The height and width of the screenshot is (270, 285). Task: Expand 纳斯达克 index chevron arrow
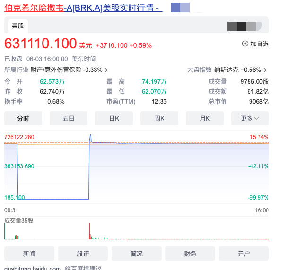(265, 70)
